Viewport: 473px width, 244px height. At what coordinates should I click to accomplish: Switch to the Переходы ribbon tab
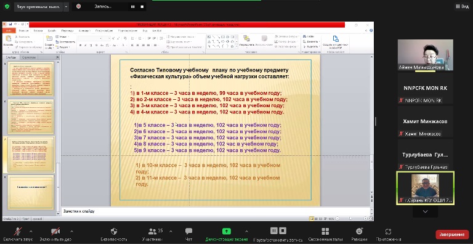67,31
